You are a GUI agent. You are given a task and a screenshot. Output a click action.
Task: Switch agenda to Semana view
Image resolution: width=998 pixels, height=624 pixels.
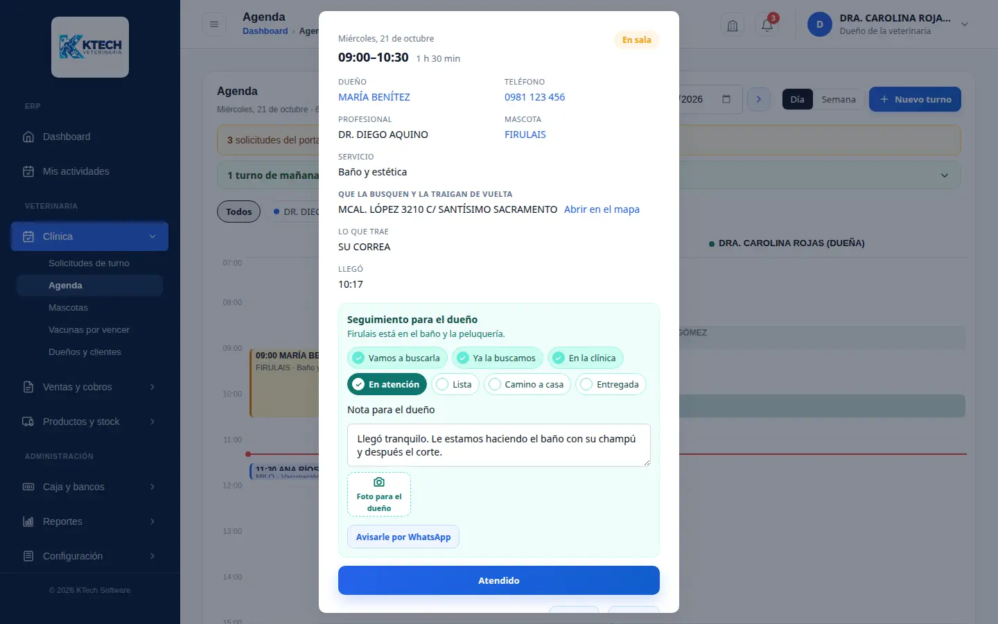pos(839,99)
